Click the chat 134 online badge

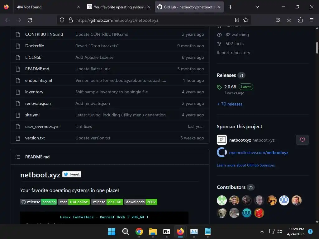(74, 202)
